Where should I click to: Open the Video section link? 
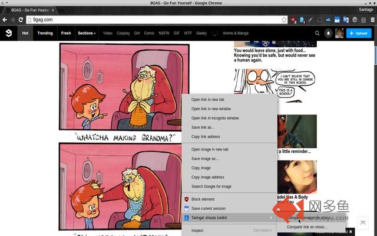108,33
